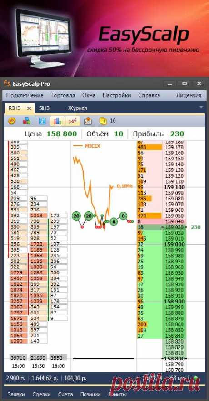209x401 pixels.
Task: Click the colored cubes toolbar icon
Action: [27, 121]
